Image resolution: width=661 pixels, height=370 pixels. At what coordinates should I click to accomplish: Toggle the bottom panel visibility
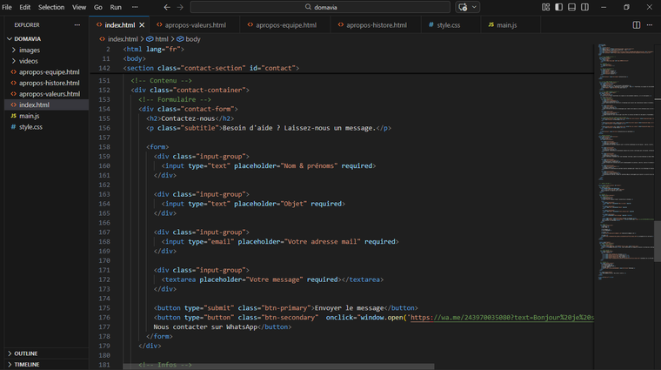click(571, 7)
